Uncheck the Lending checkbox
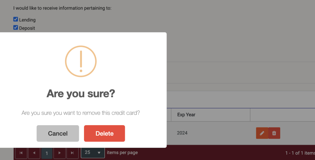Screen dimensions: 315x160 [15, 19]
